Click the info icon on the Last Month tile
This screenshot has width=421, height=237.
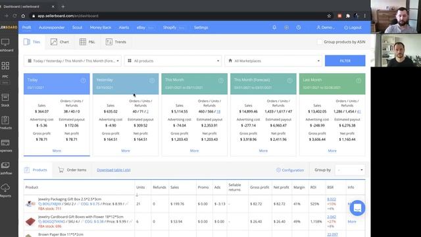click(x=359, y=80)
